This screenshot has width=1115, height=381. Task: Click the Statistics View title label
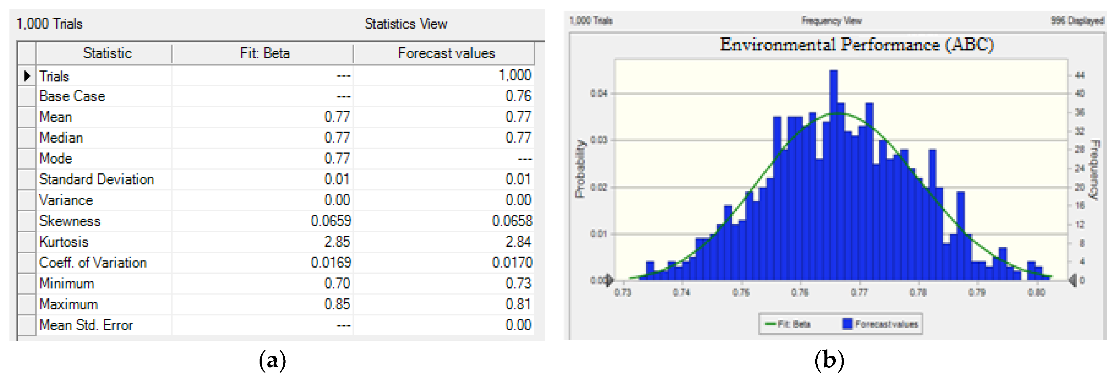pyautogui.click(x=406, y=24)
